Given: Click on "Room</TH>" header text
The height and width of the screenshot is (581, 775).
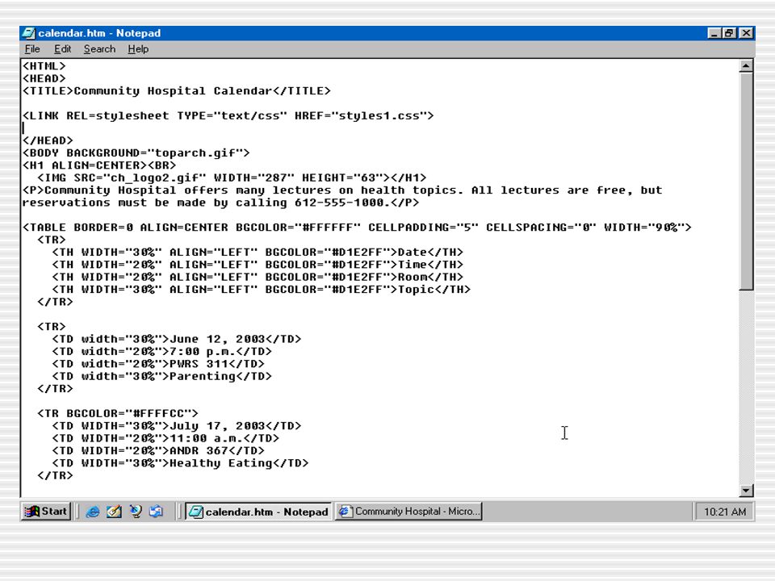Looking at the screenshot, I should coord(430,277).
